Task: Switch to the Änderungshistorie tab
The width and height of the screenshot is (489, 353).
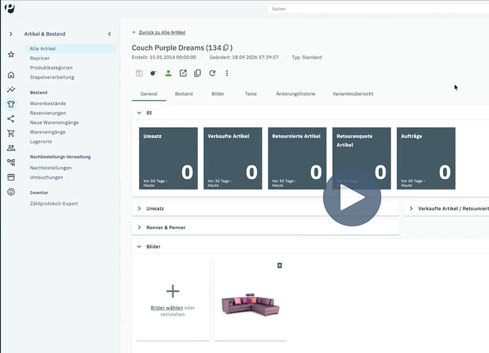Action: pos(296,94)
